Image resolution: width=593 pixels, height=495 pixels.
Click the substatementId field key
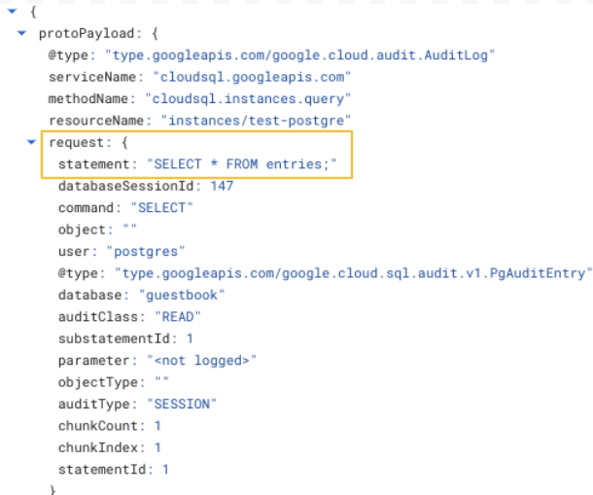click(x=114, y=338)
